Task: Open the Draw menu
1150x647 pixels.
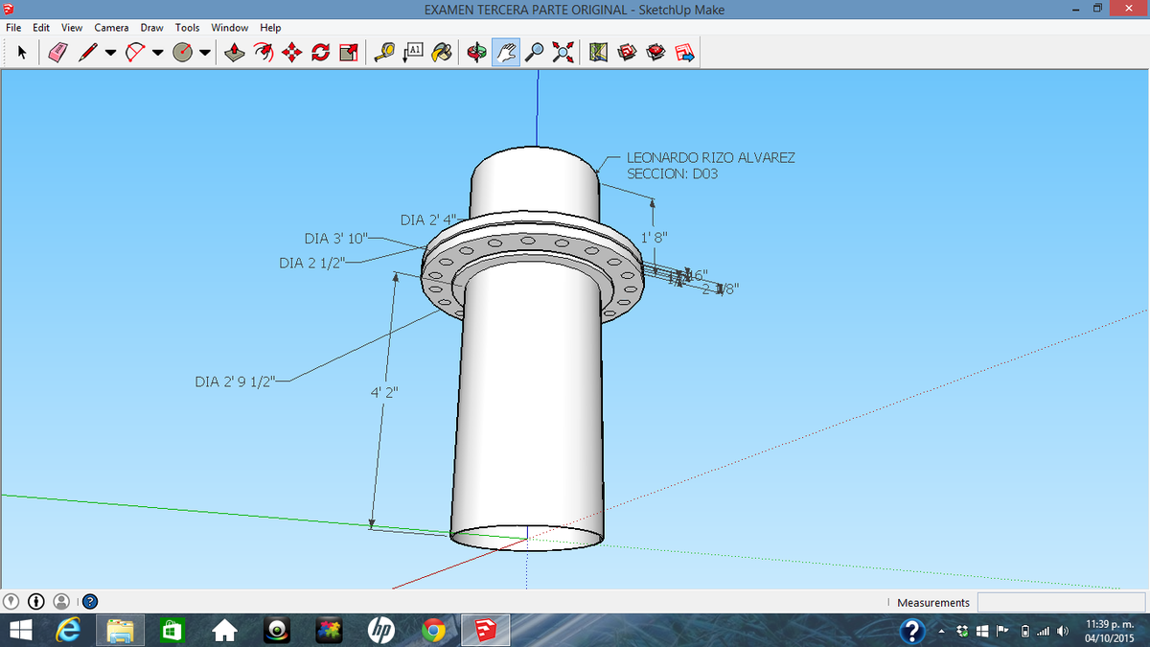Action: click(x=151, y=28)
